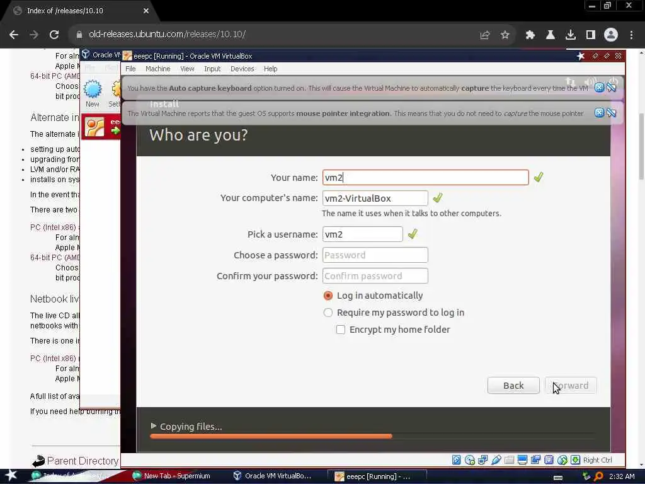Open Chrome downloads icon
This screenshot has width=645, height=484.
(570, 35)
